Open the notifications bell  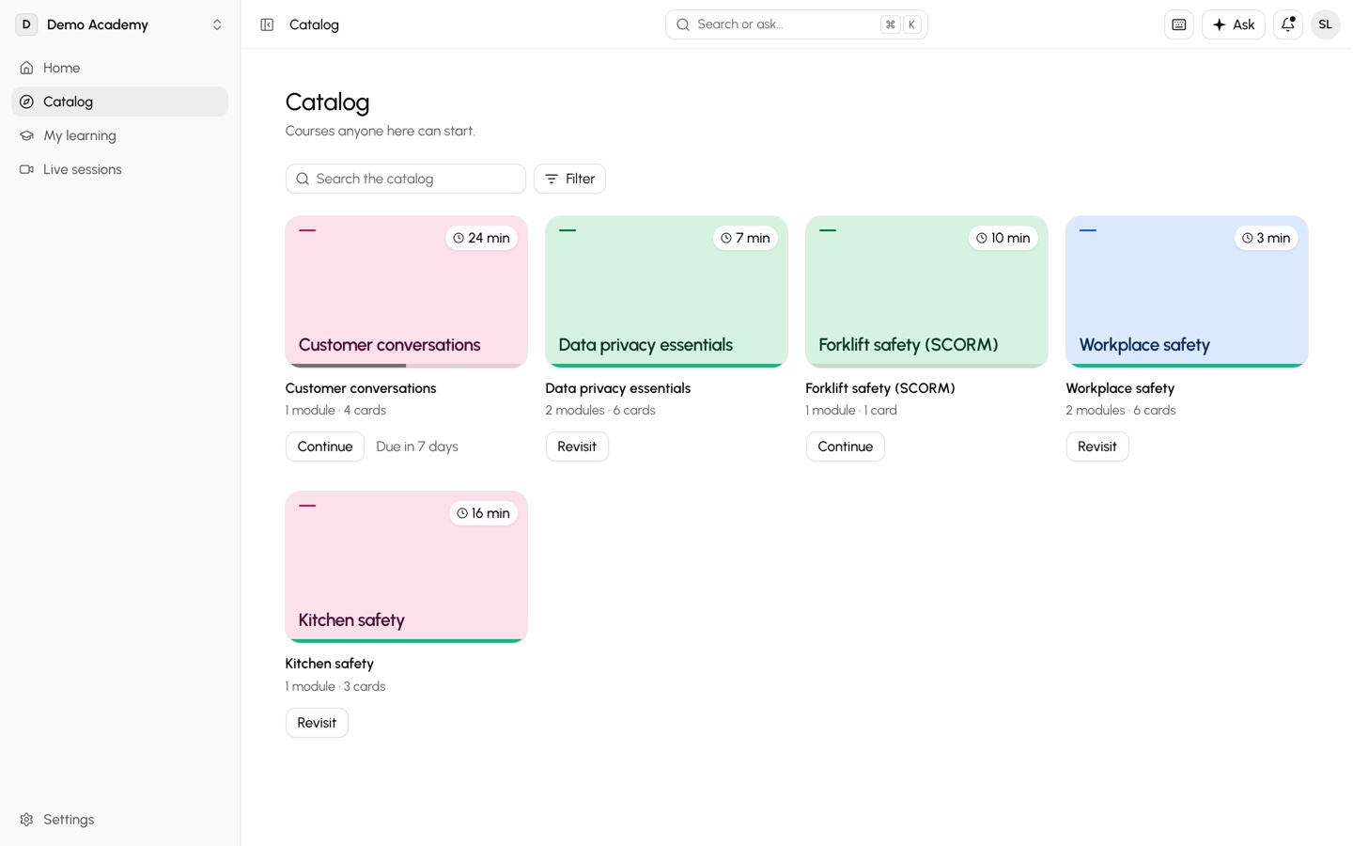coord(1287,24)
